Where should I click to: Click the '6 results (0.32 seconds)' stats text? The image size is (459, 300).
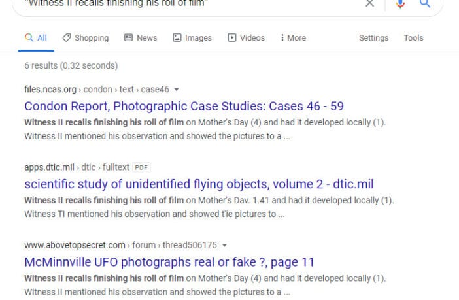click(71, 65)
